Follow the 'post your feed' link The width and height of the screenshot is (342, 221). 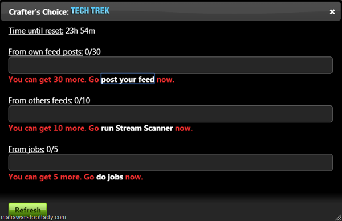click(128, 80)
